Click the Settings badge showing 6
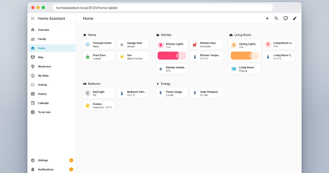Image resolution: width=329 pixels, height=173 pixels. (71, 160)
